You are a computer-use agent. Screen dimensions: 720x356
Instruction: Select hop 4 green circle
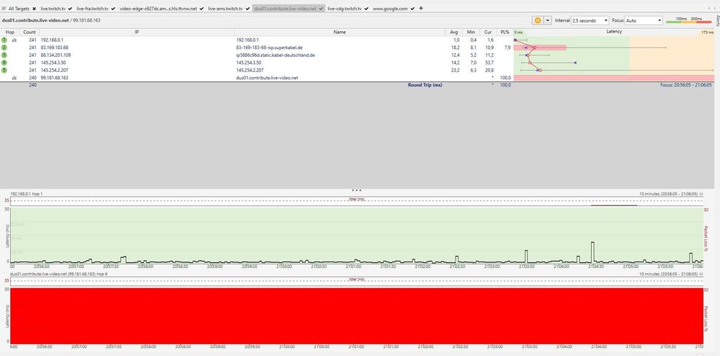tap(4, 63)
